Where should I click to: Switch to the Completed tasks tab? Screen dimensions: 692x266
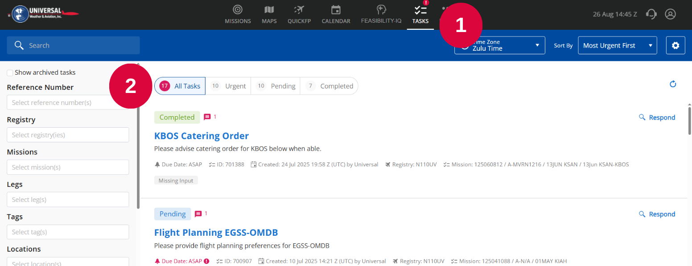click(x=329, y=86)
